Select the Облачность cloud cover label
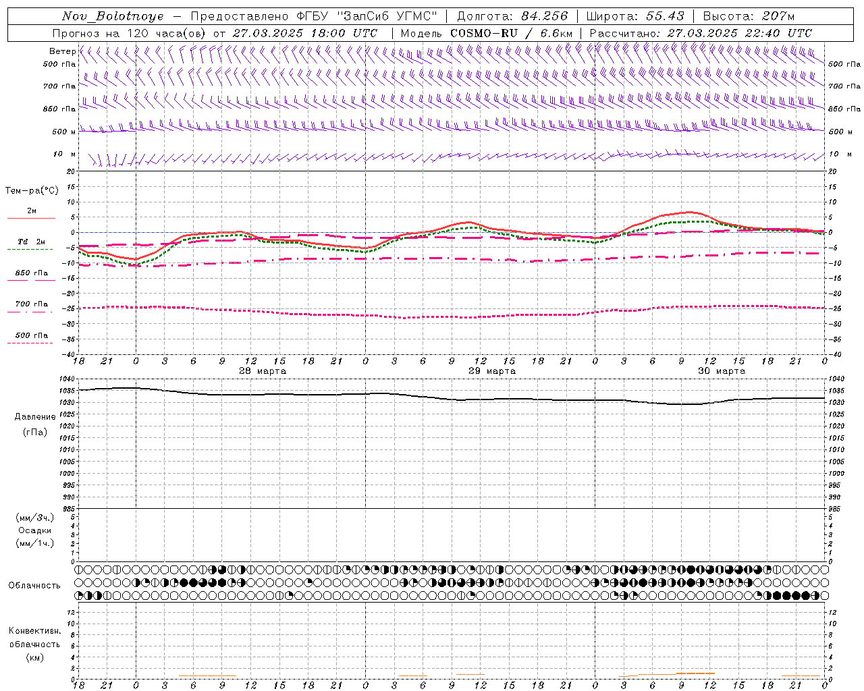 (34, 585)
